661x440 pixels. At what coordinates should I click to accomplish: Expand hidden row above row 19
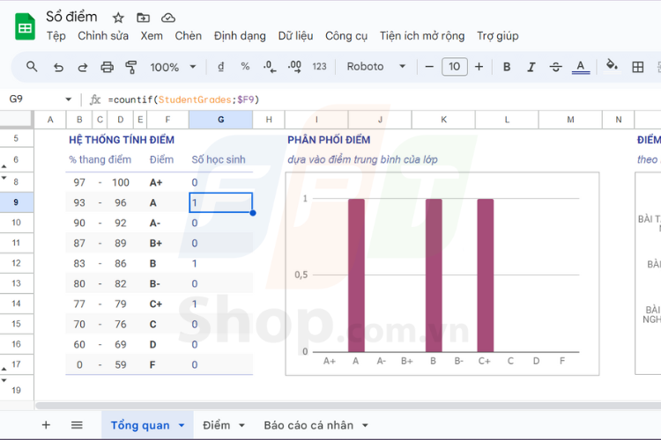point(4,380)
